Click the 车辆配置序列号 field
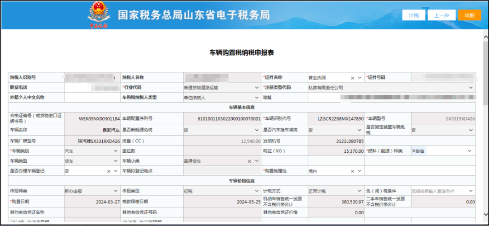489x226 pixels. click(222, 118)
